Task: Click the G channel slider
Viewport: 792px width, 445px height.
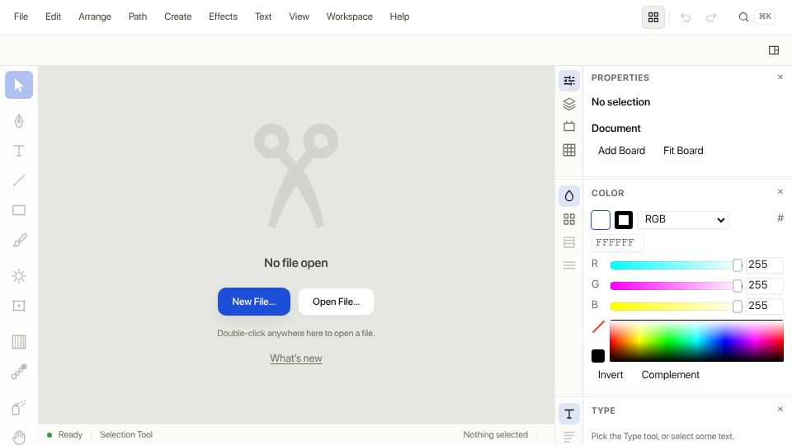Action: (x=676, y=286)
